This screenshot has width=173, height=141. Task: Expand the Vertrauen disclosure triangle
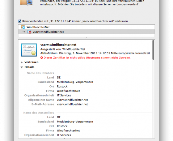click(x=22, y=62)
